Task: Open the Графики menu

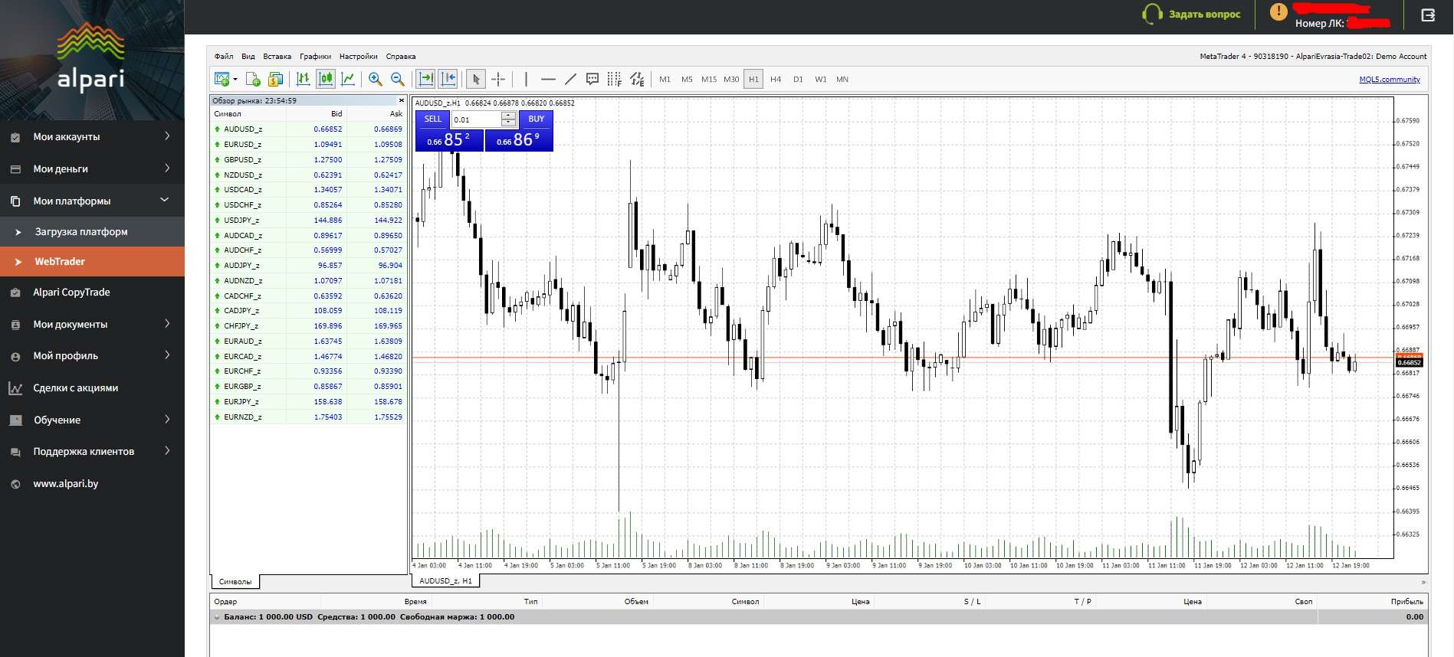Action: [316, 57]
